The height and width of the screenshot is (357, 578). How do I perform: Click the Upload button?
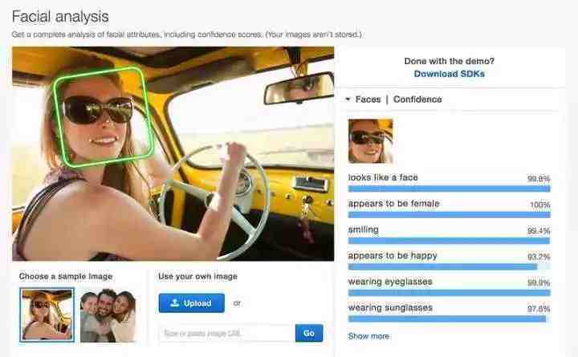(191, 302)
